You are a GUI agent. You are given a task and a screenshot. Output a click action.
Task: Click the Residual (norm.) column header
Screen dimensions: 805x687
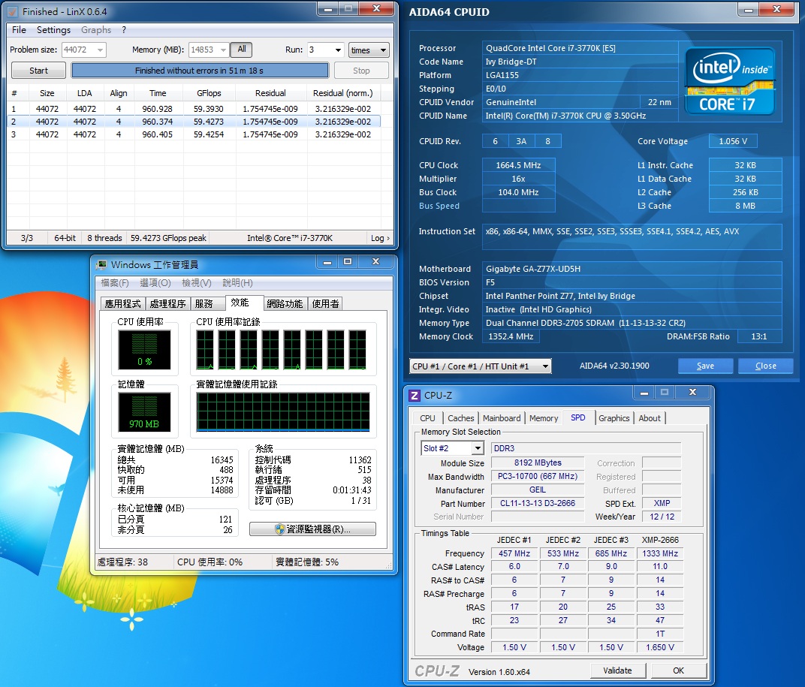343,93
